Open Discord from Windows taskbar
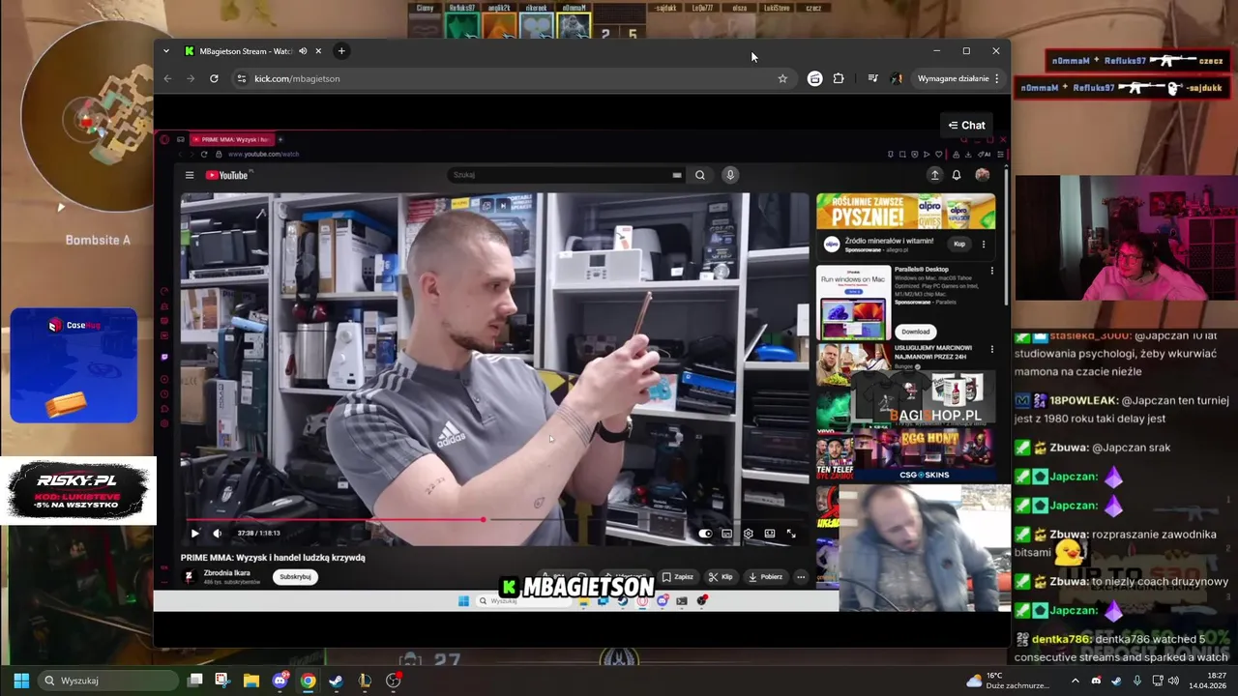1238x696 pixels. point(280,681)
